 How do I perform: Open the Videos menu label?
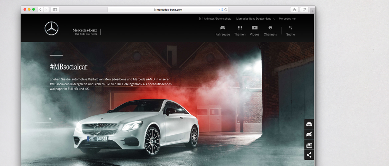tap(255, 35)
